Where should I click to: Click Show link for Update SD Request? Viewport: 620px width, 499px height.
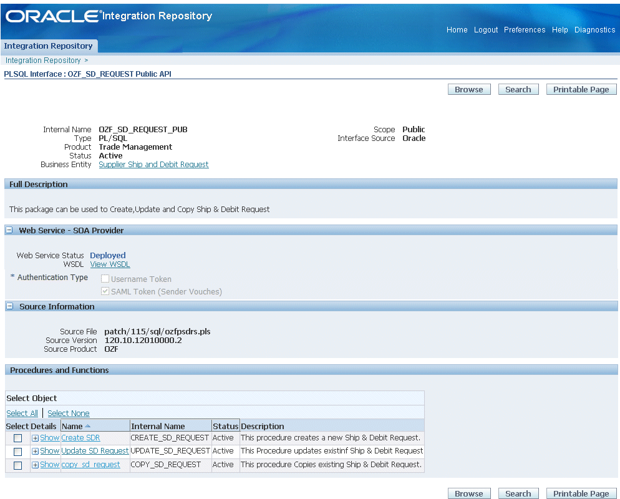click(x=49, y=451)
